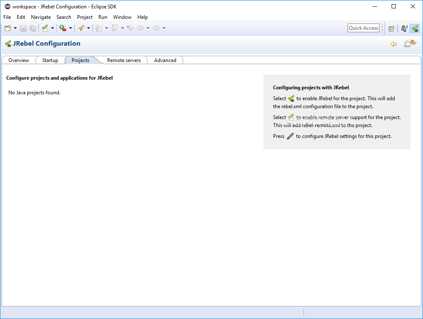Screen dimensions: 423x319
Task: Open the New wizard dropdown arrow
Action: (x=15, y=28)
